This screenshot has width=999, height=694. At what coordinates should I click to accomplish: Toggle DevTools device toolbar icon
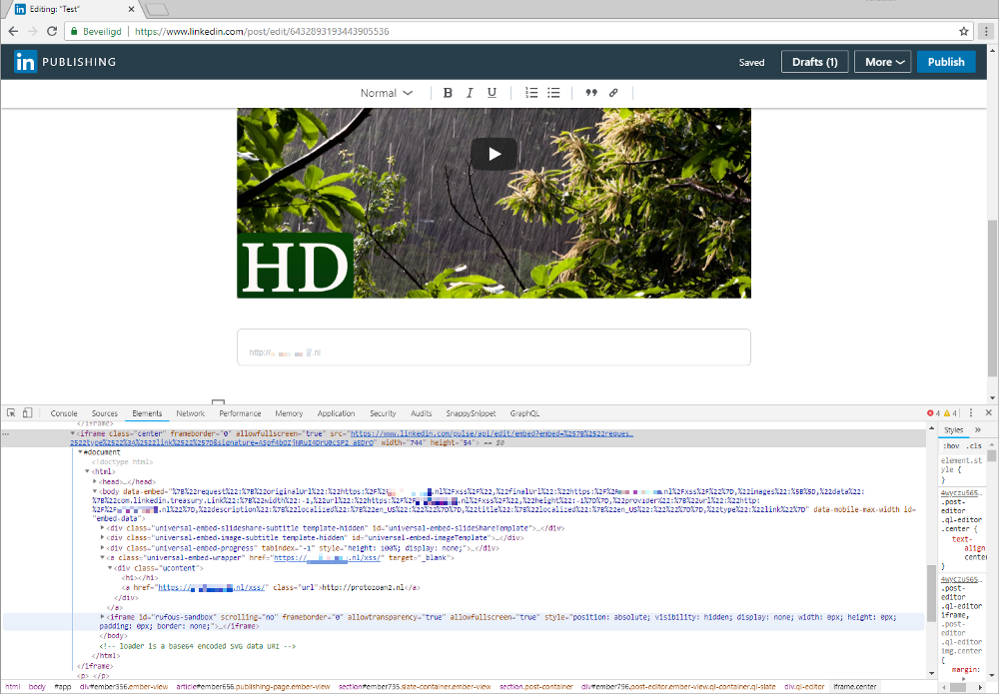(27, 413)
